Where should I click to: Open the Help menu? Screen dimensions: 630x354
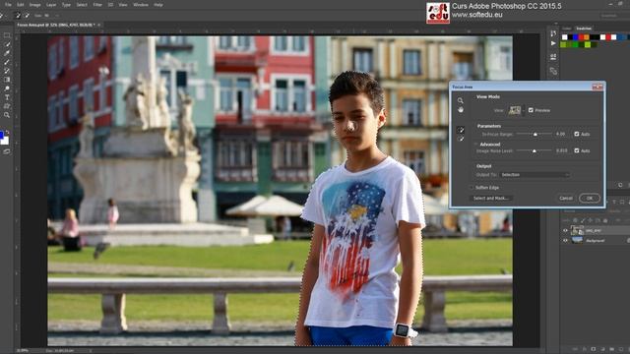[x=158, y=5]
